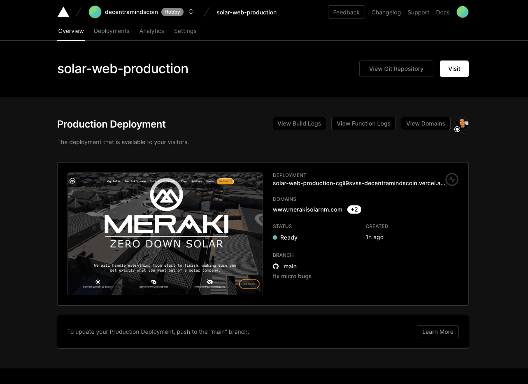Expand the +2 additional domains badge
This screenshot has height=384, width=528.
click(x=354, y=209)
